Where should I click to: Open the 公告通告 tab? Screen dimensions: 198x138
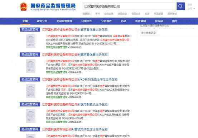(x=106, y=21)
